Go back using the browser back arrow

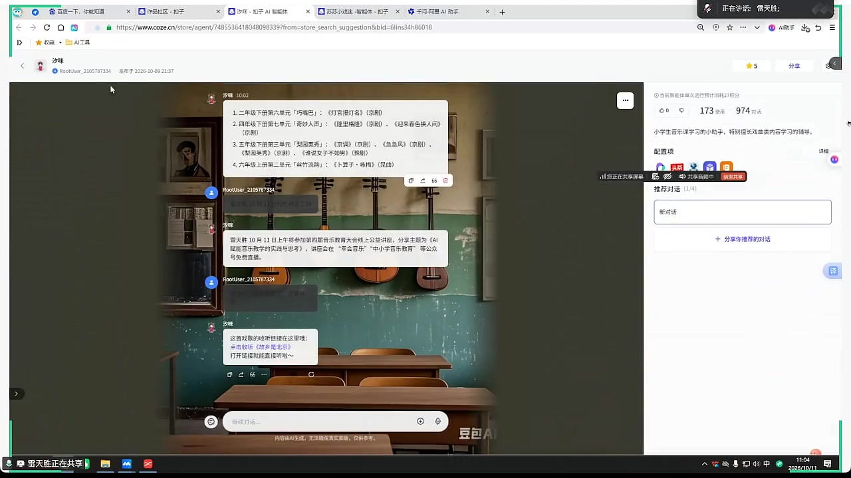click(x=19, y=27)
